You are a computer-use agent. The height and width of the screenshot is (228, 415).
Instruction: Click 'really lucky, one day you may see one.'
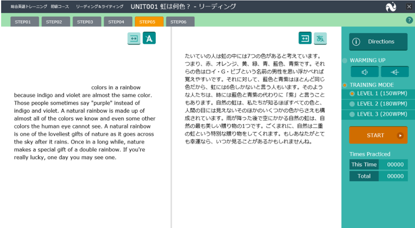tap(65, 157)
